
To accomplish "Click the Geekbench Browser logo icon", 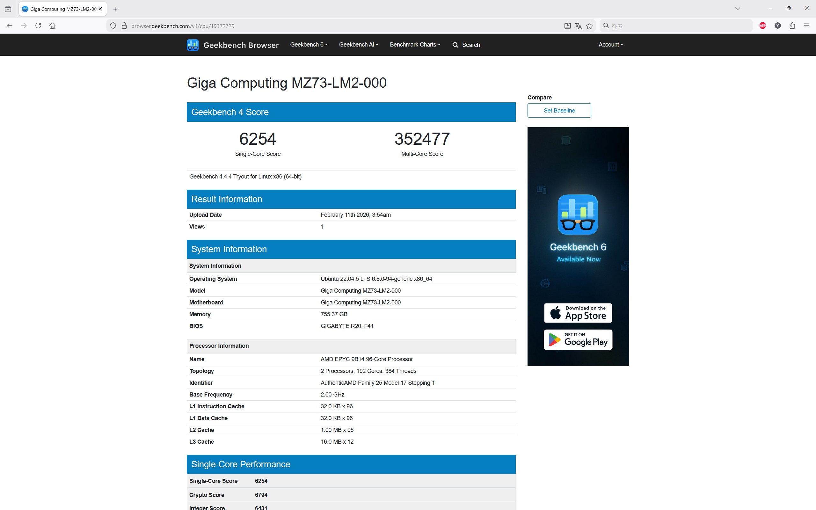I will click(x=193, y=45).
